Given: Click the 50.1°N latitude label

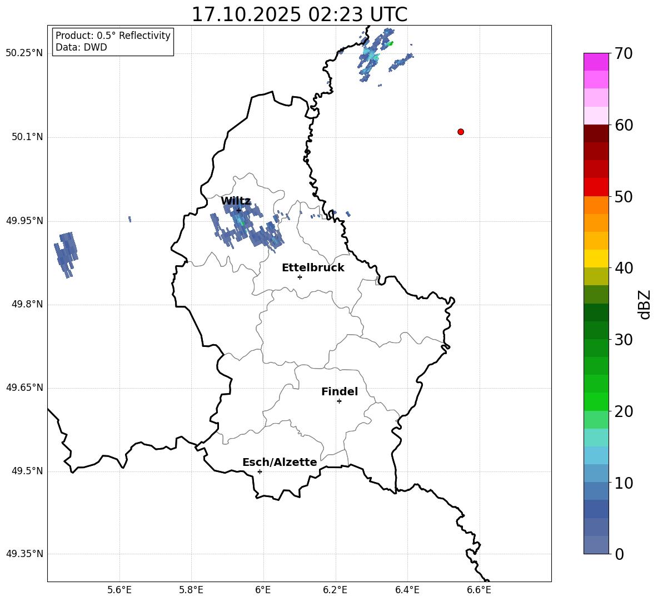Looking at the screenshot, I should pos(27,137).
